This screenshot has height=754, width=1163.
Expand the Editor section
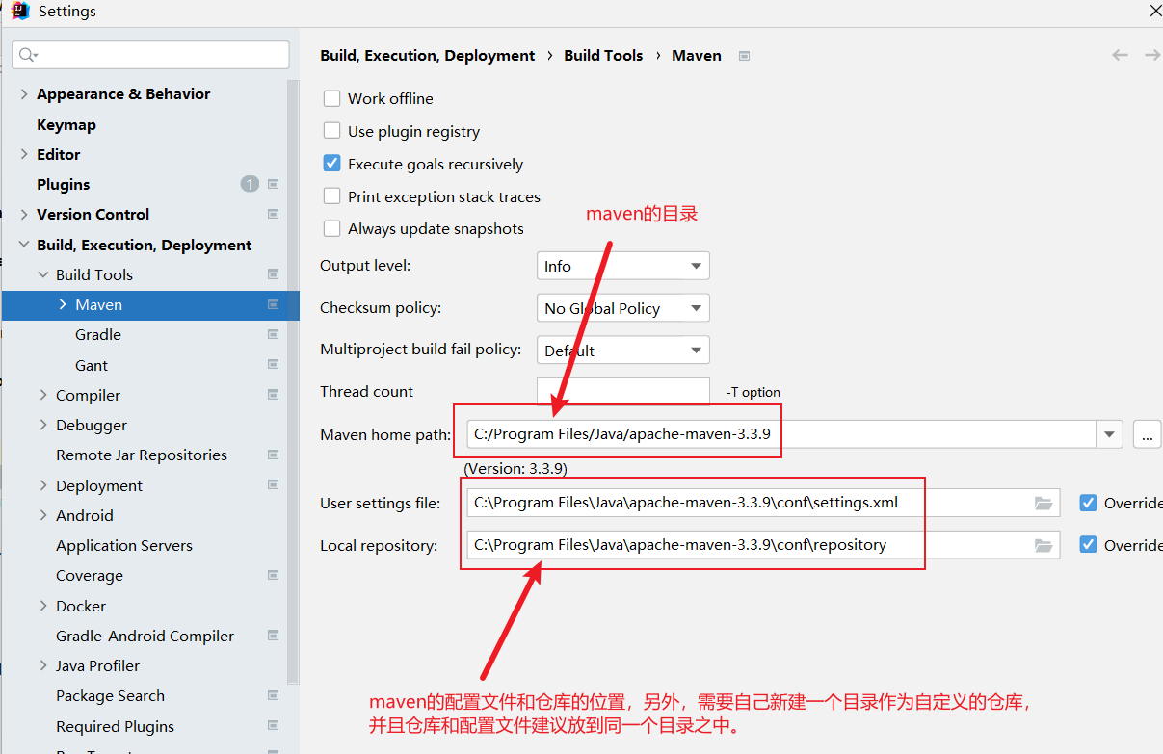24,154
